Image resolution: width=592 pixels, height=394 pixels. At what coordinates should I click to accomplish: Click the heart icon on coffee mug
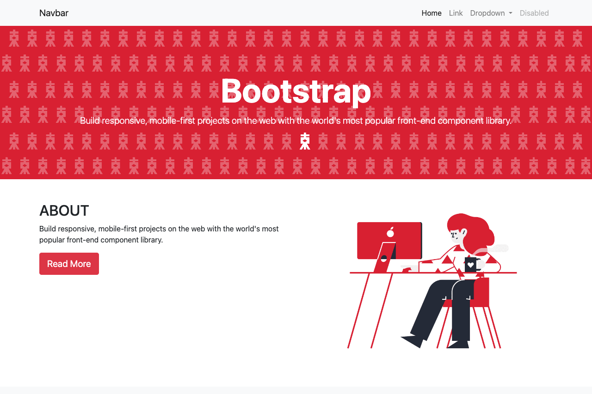(x=470, y=265)
